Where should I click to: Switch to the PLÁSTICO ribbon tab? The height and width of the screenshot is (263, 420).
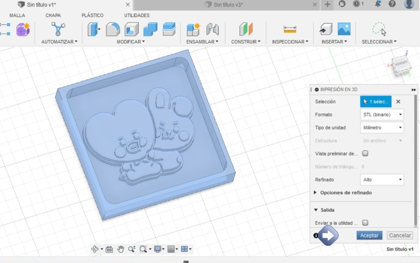[93, 15]
